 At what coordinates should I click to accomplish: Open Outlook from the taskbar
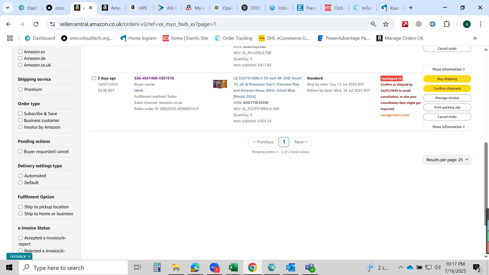(291, 268)
